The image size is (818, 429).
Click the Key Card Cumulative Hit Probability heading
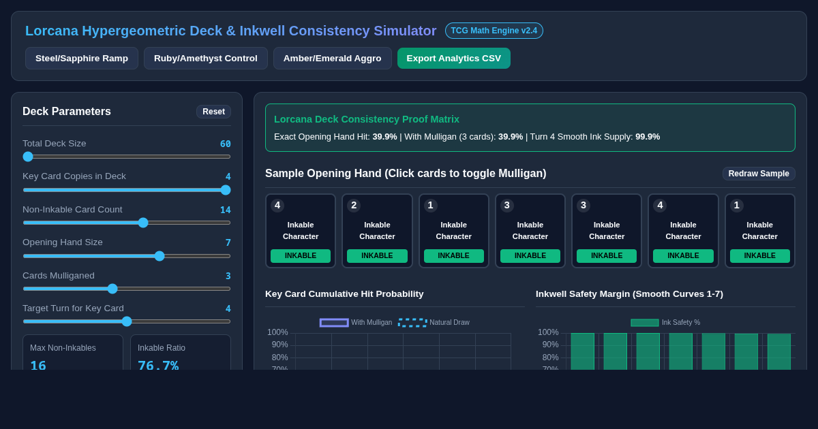pos(344,294)
